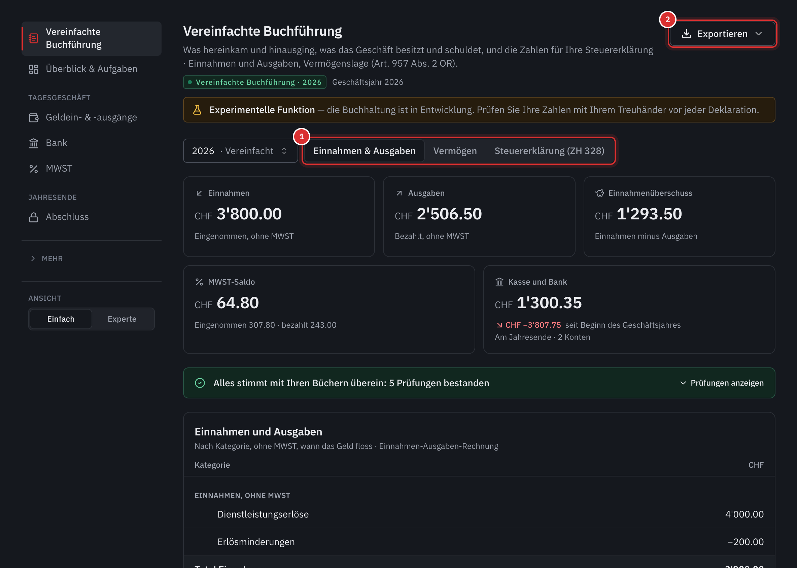Image resolution: width=797 pixels, height=568 pixels.
Task: Click the Dienstleistungserlöse category row
Action: (479, 514)
